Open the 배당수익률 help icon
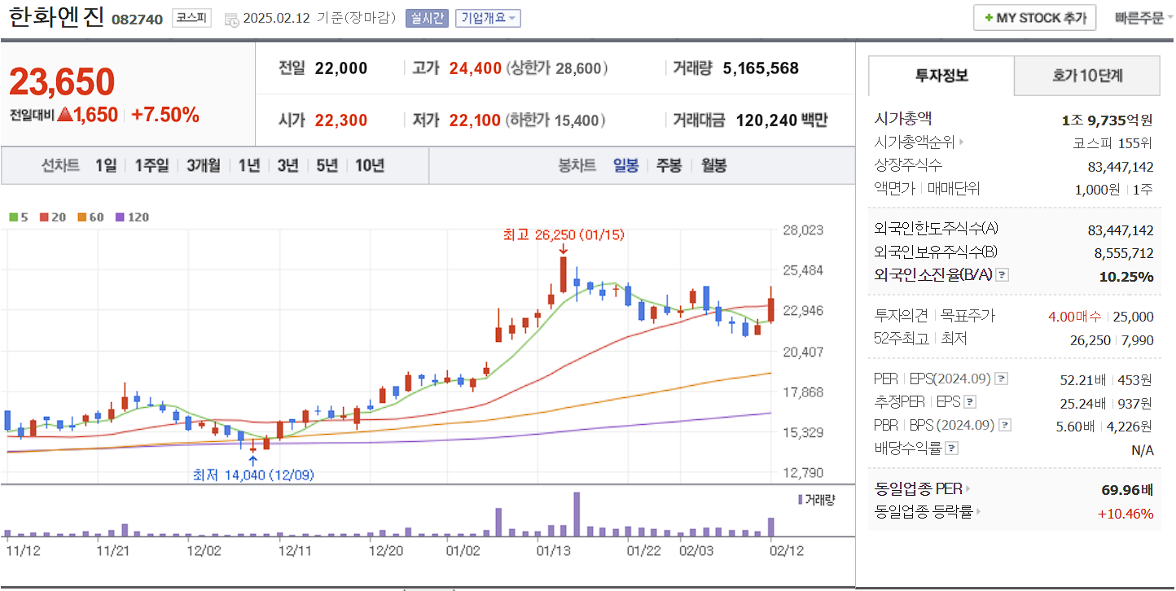Screen dimensions: 1176x591 pos(950,449)
